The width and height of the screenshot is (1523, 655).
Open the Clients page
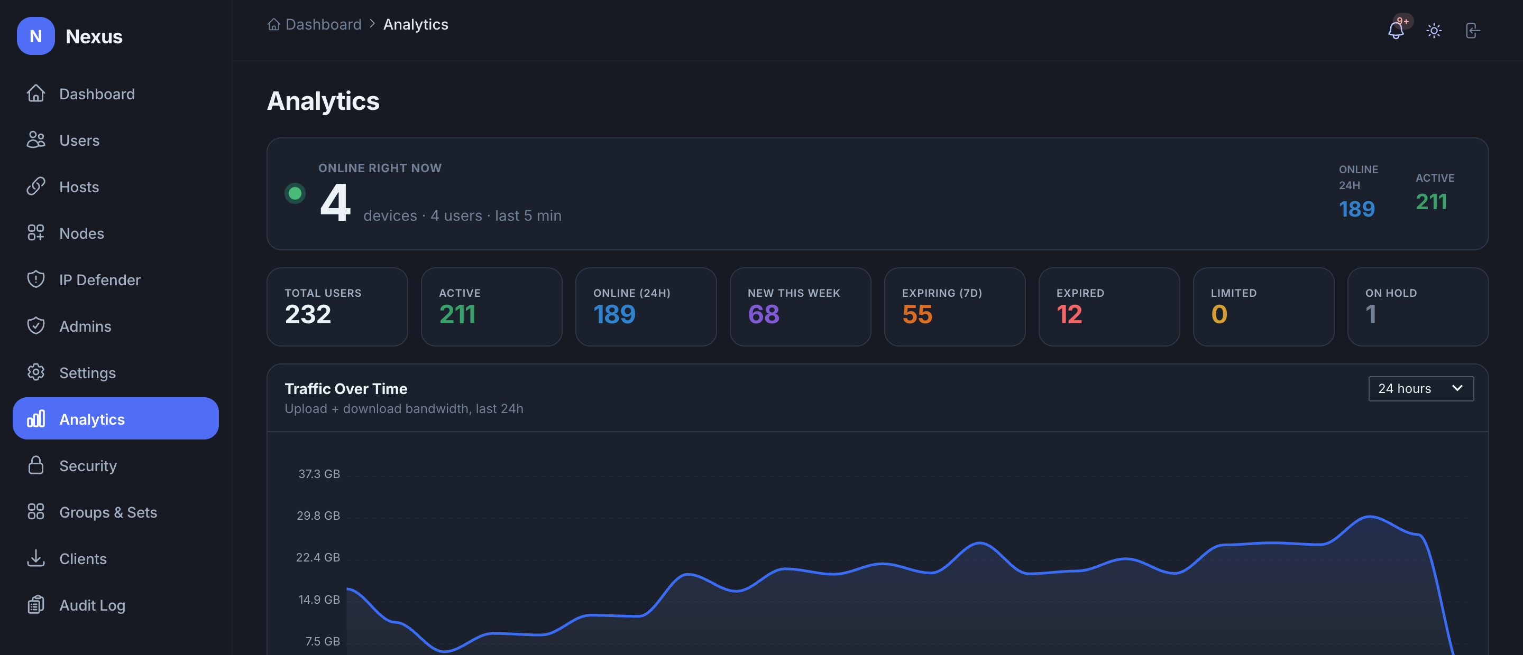[115, 558]
